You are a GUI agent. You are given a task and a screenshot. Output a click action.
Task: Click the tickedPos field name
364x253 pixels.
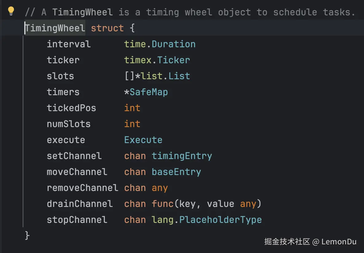point(71,108)
